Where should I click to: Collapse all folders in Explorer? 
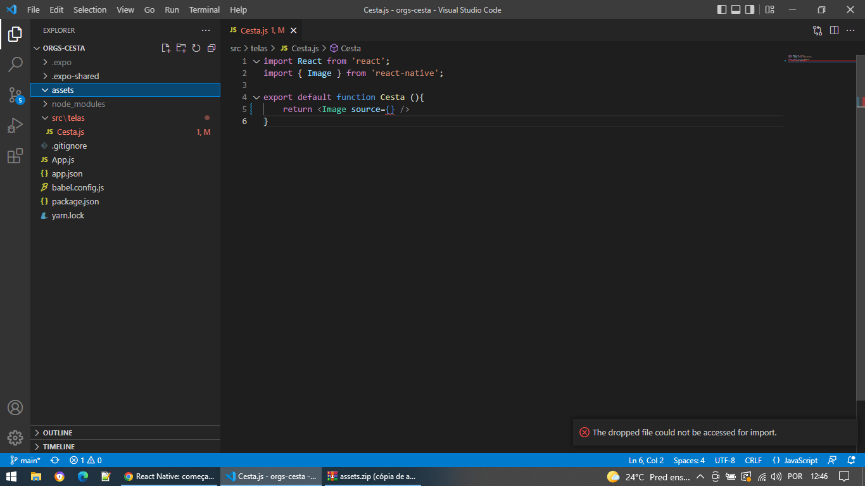212,48
